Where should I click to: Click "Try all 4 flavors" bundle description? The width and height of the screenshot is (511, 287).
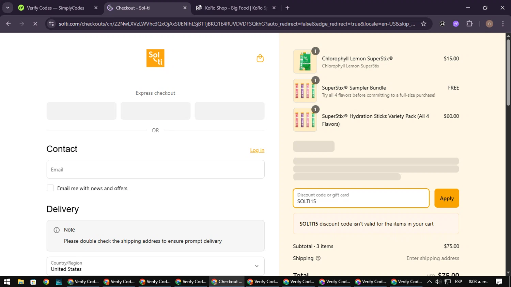[x=378, y=95]
